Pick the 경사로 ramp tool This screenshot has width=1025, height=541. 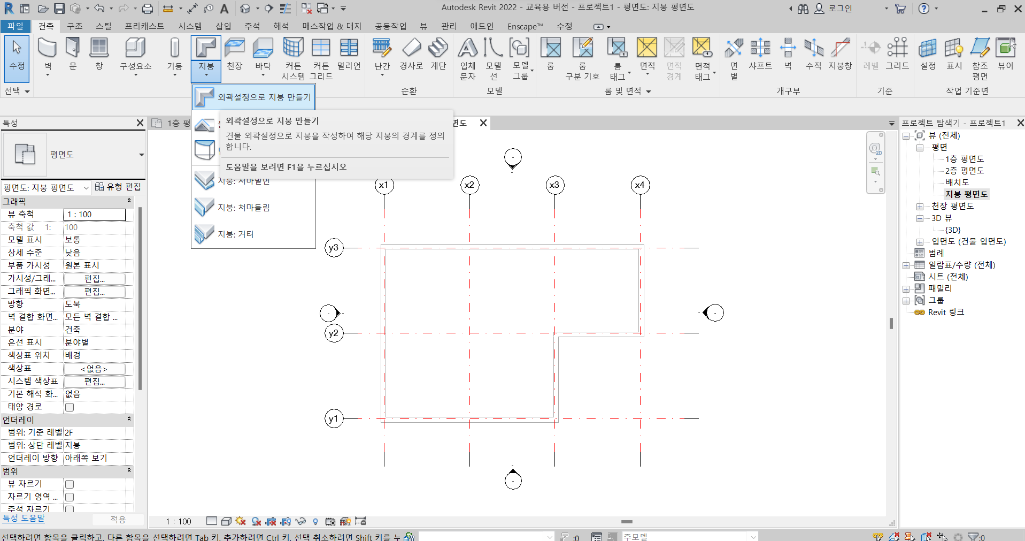pyautogui.click(x=411, y=54)
